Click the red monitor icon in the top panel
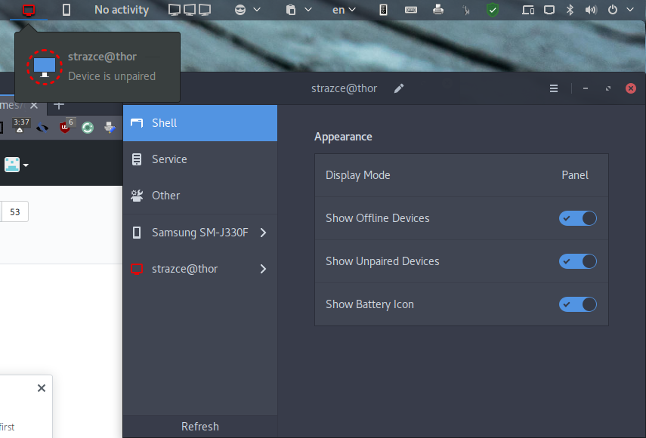646x438 pixels. click(29, 10)
